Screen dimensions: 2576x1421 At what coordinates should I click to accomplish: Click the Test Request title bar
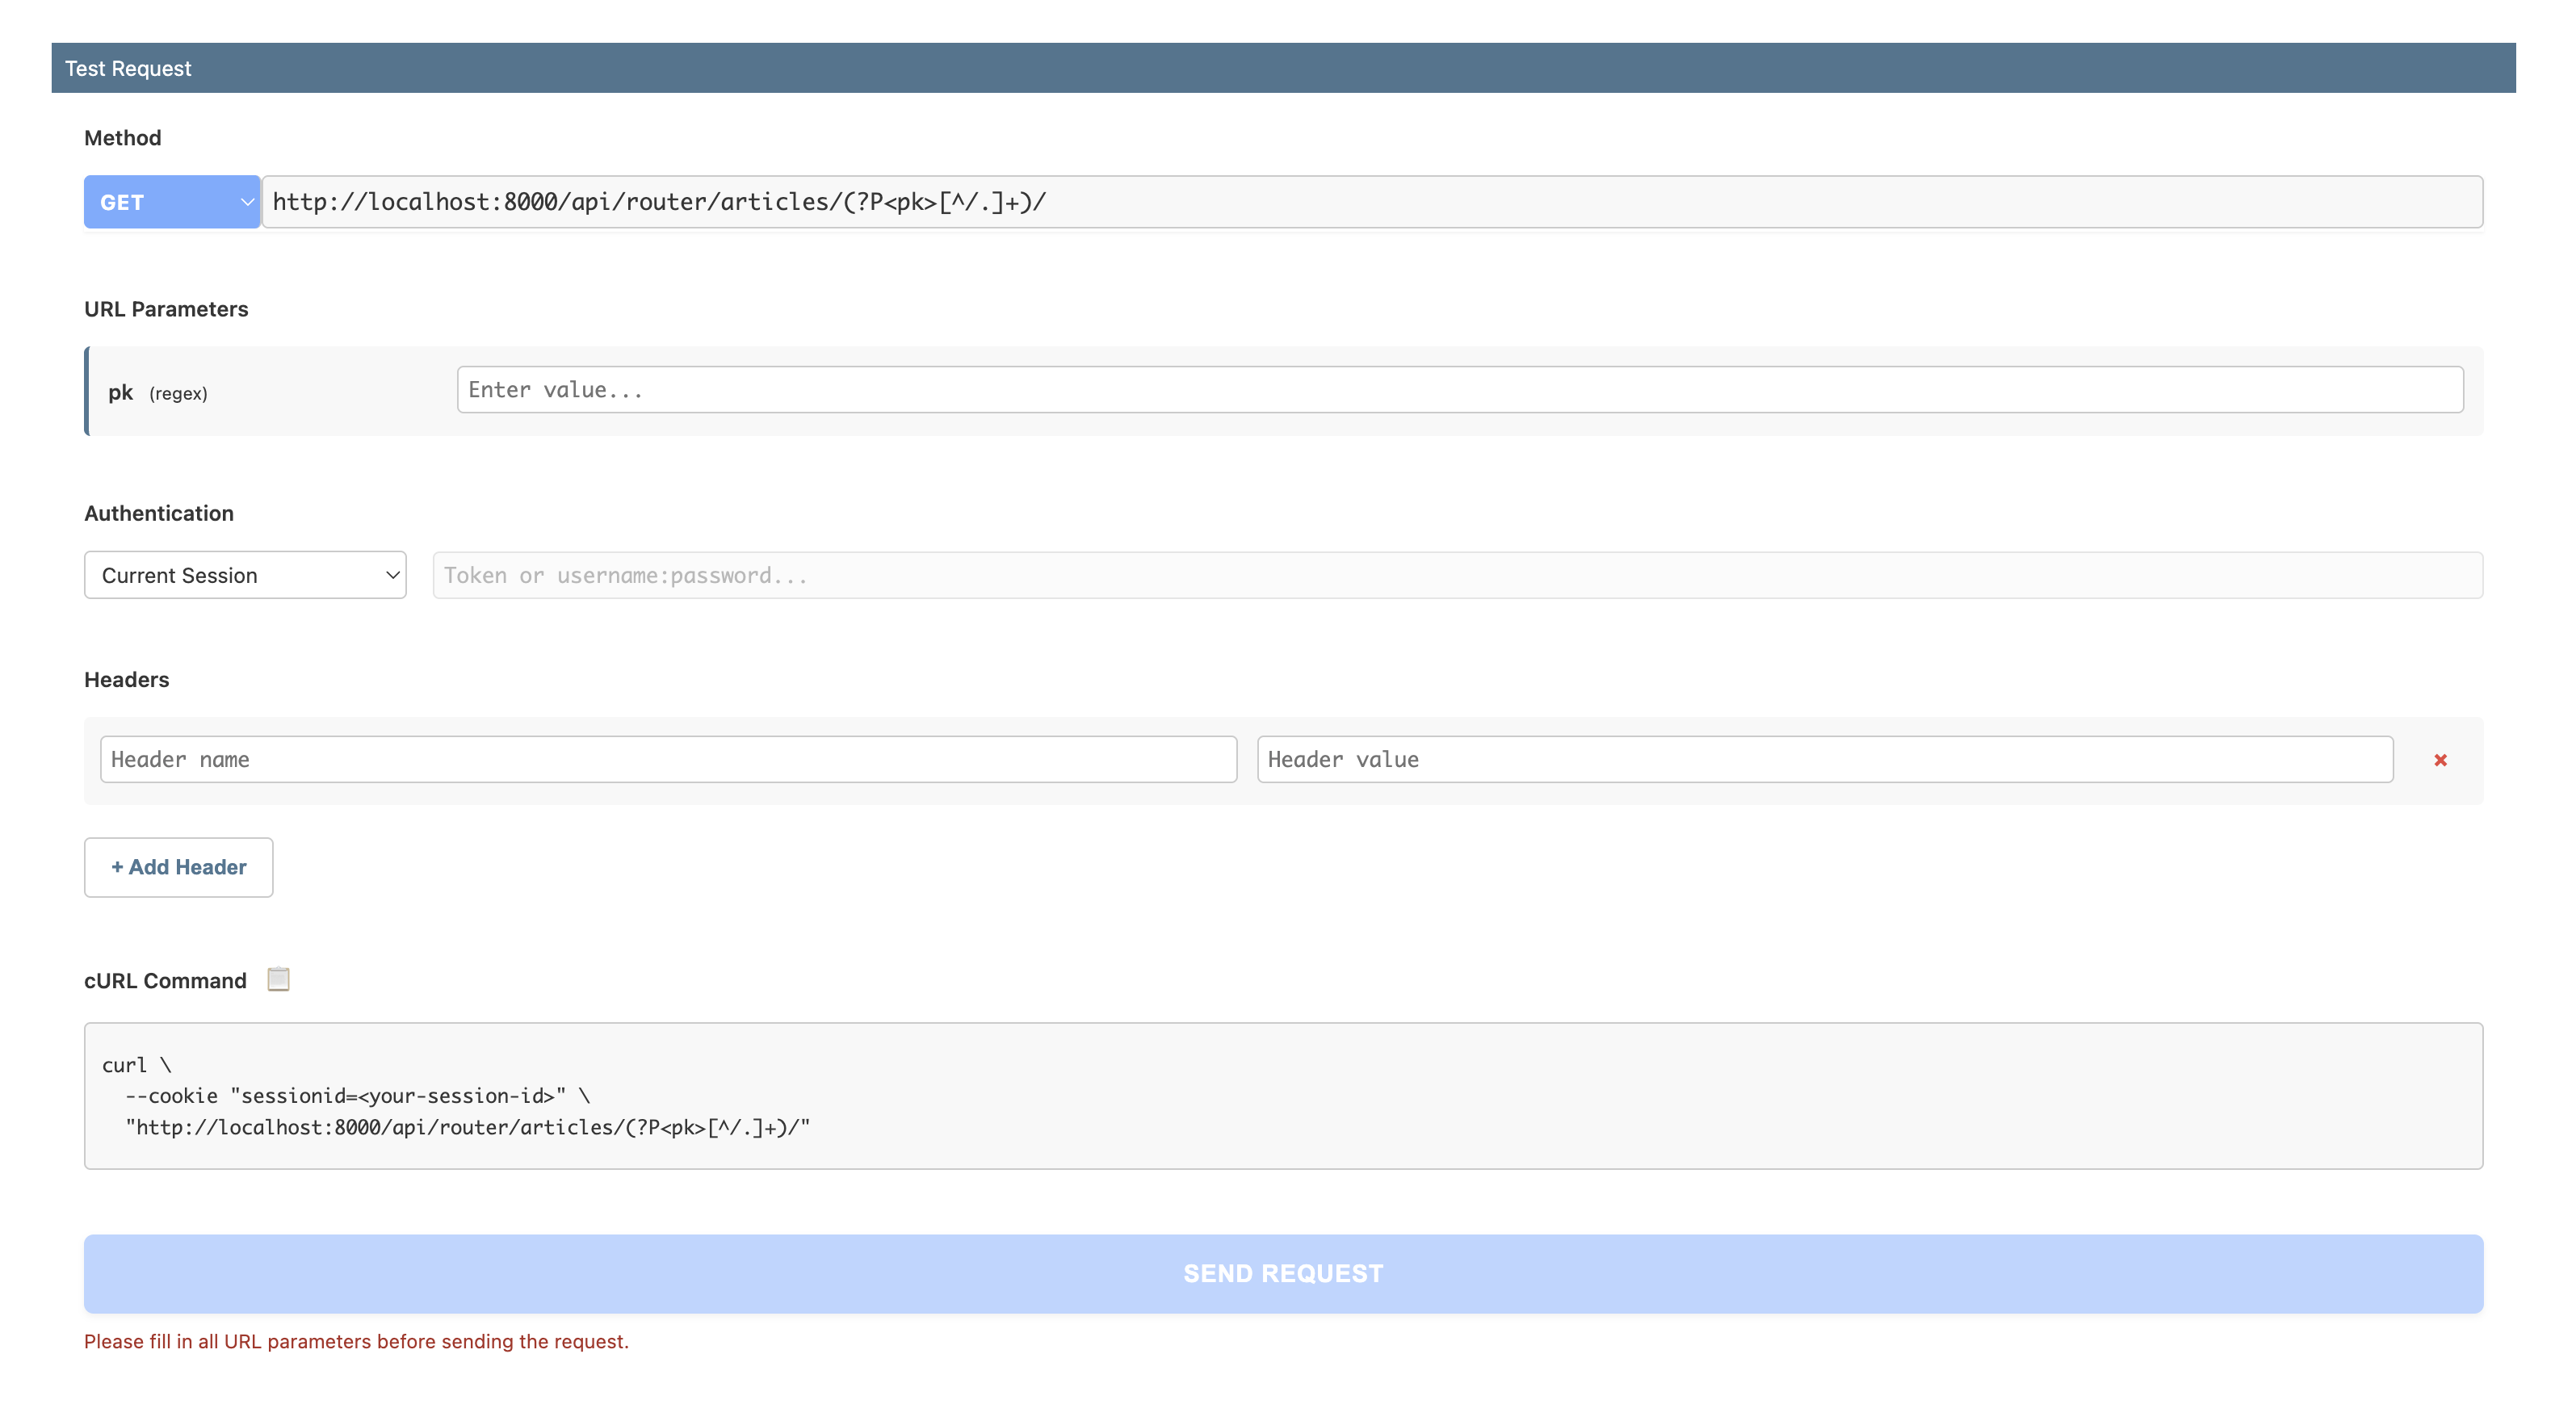pos(128,67)
